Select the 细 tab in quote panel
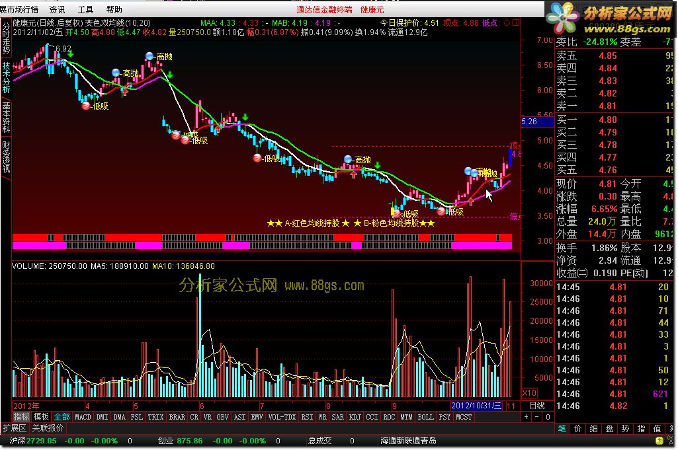Viewport: 678px width, 450px height. [594, 428]
